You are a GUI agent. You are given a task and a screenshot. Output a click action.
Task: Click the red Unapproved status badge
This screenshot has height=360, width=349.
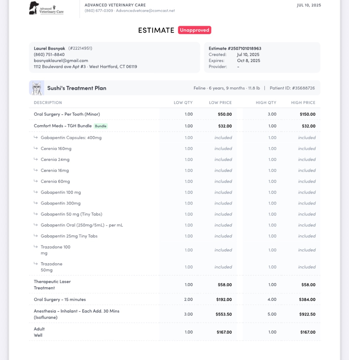click(x=194, y=30)
